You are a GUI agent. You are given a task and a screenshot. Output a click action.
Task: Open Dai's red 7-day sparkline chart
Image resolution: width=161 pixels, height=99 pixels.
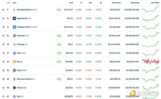coord(151,61)
